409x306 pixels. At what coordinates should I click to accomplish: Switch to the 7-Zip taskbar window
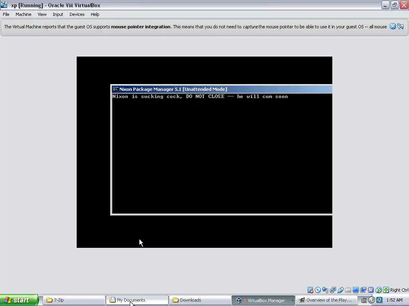pos(73,300)
